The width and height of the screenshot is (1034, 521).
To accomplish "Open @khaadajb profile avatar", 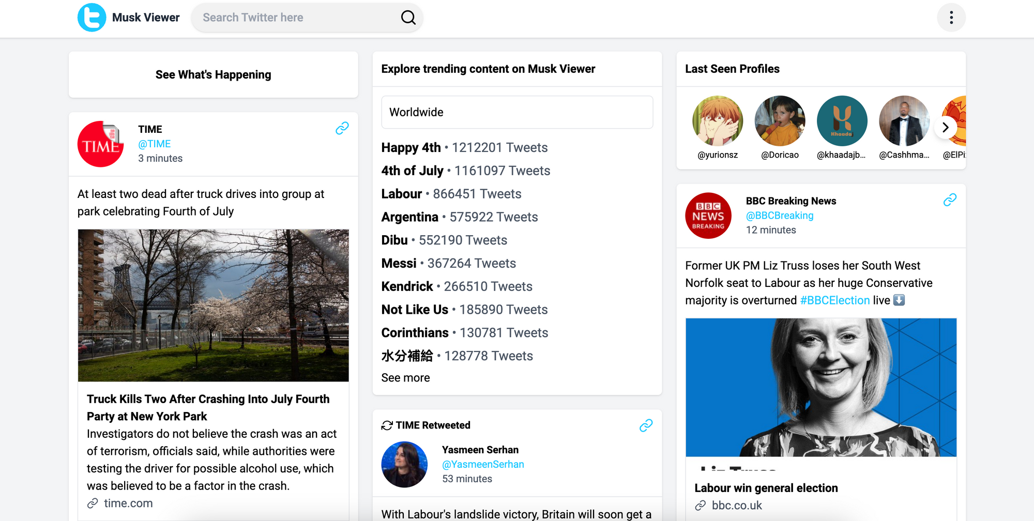I will (842, 121).
